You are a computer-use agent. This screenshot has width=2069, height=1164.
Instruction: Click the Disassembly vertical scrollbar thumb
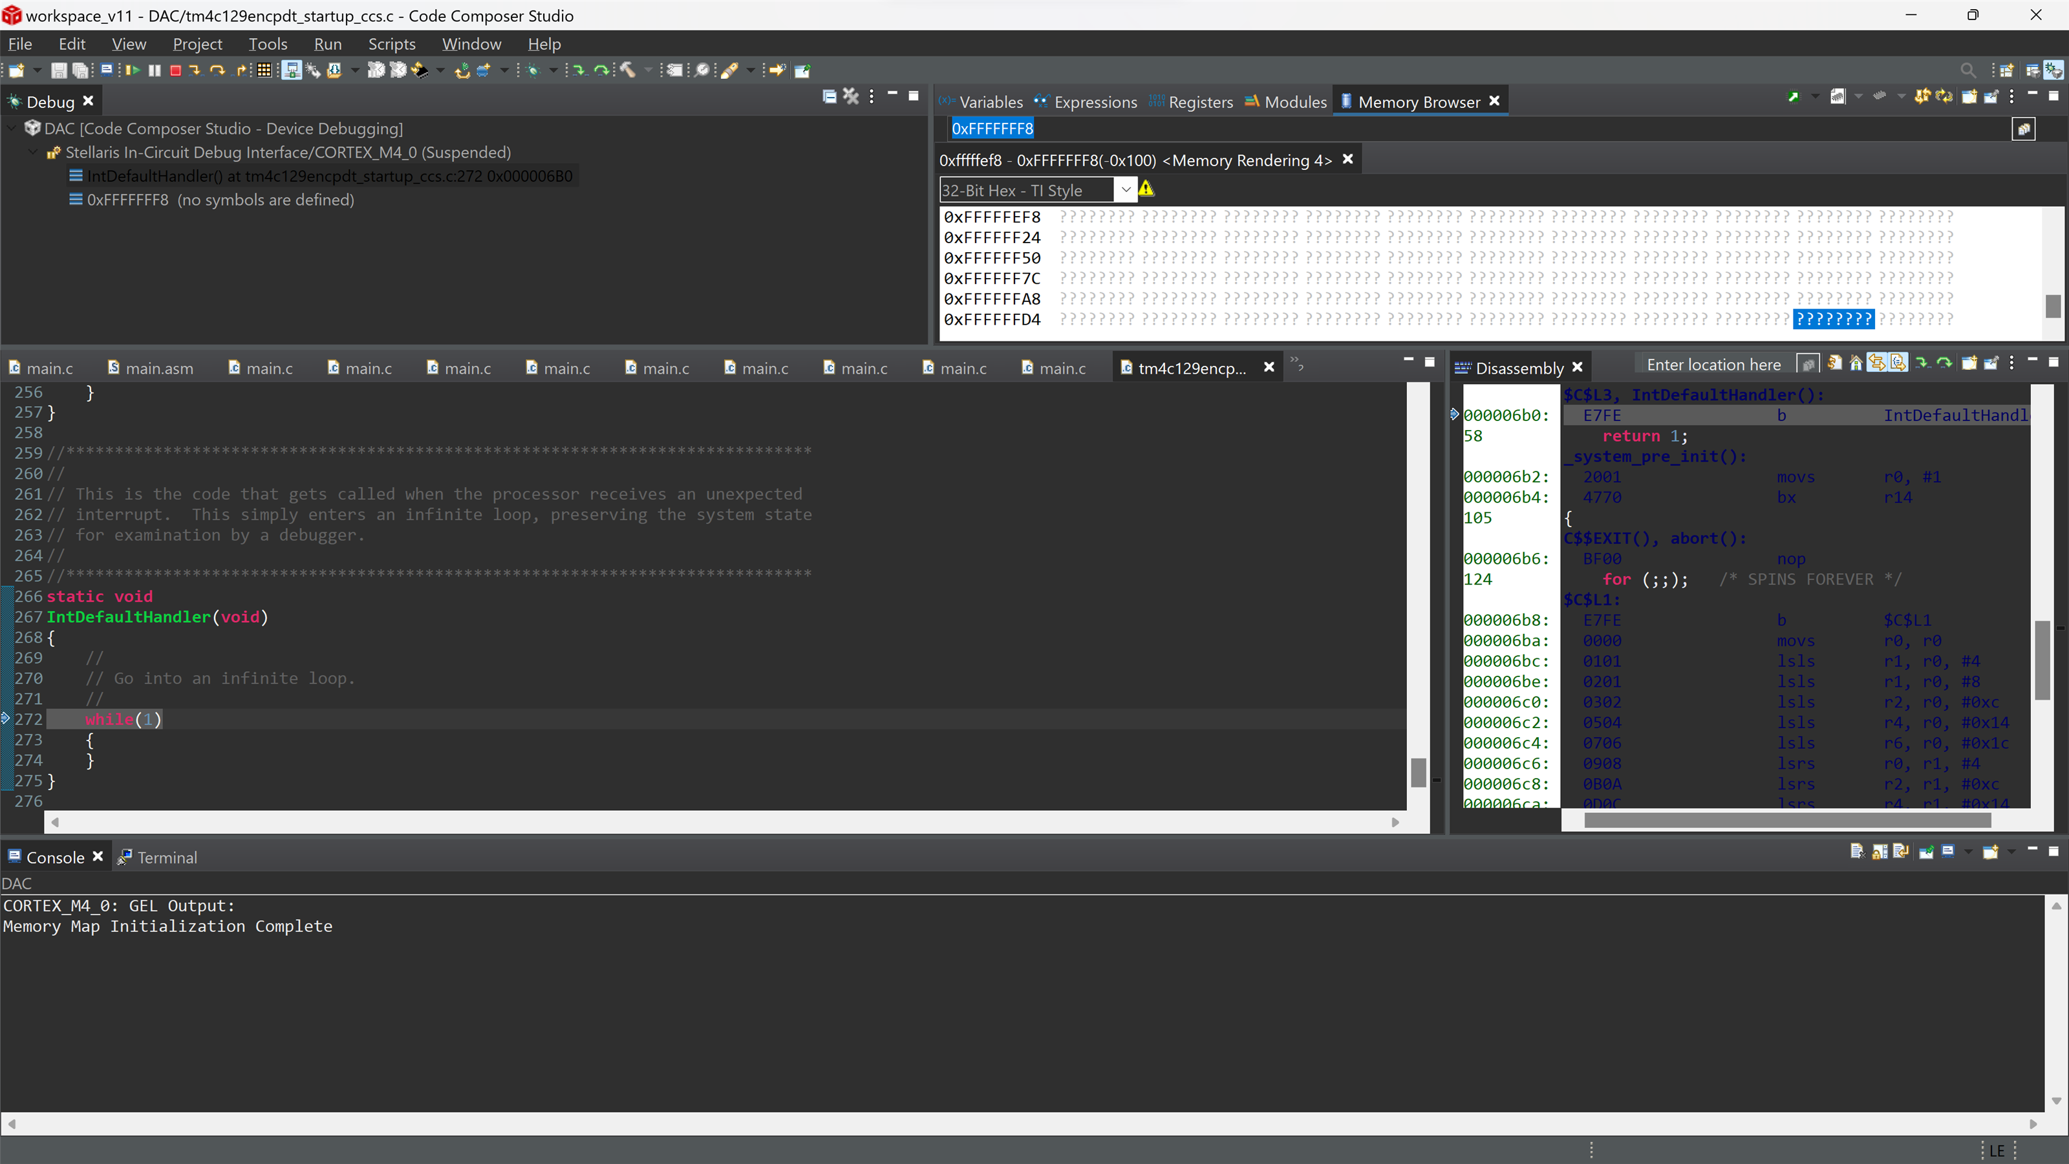click(2042, 660)
